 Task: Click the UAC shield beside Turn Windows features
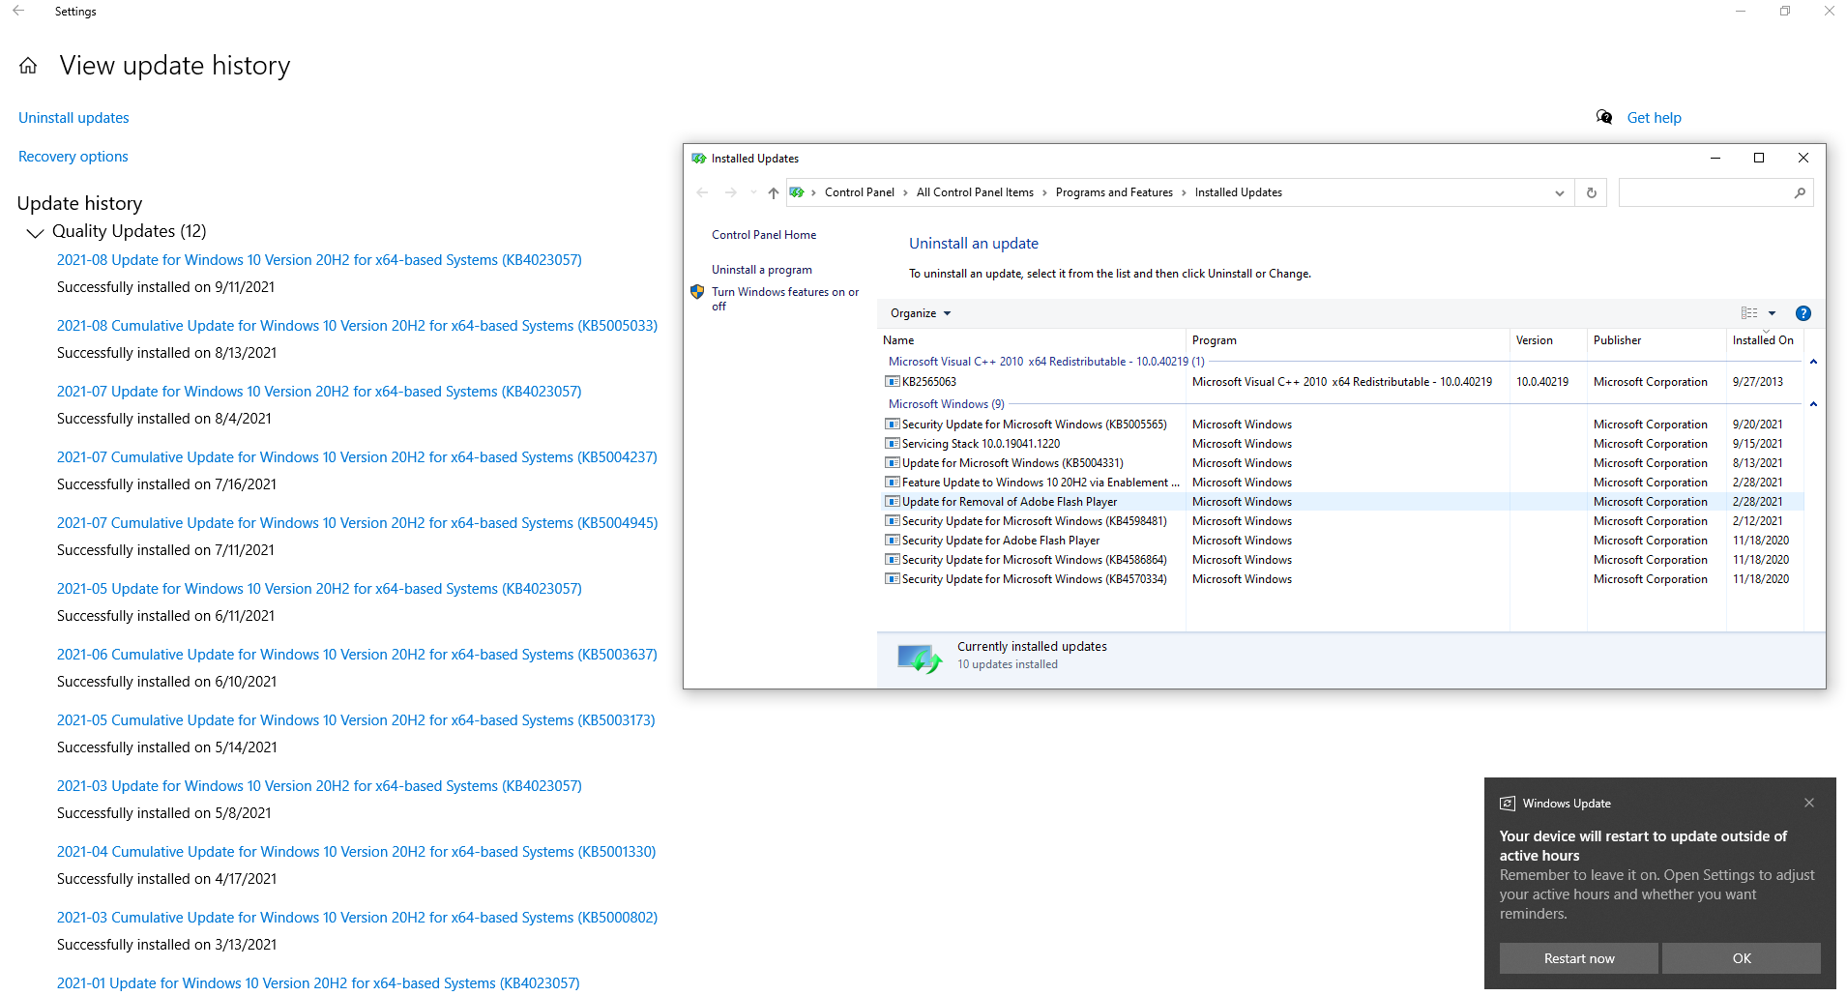697,291
